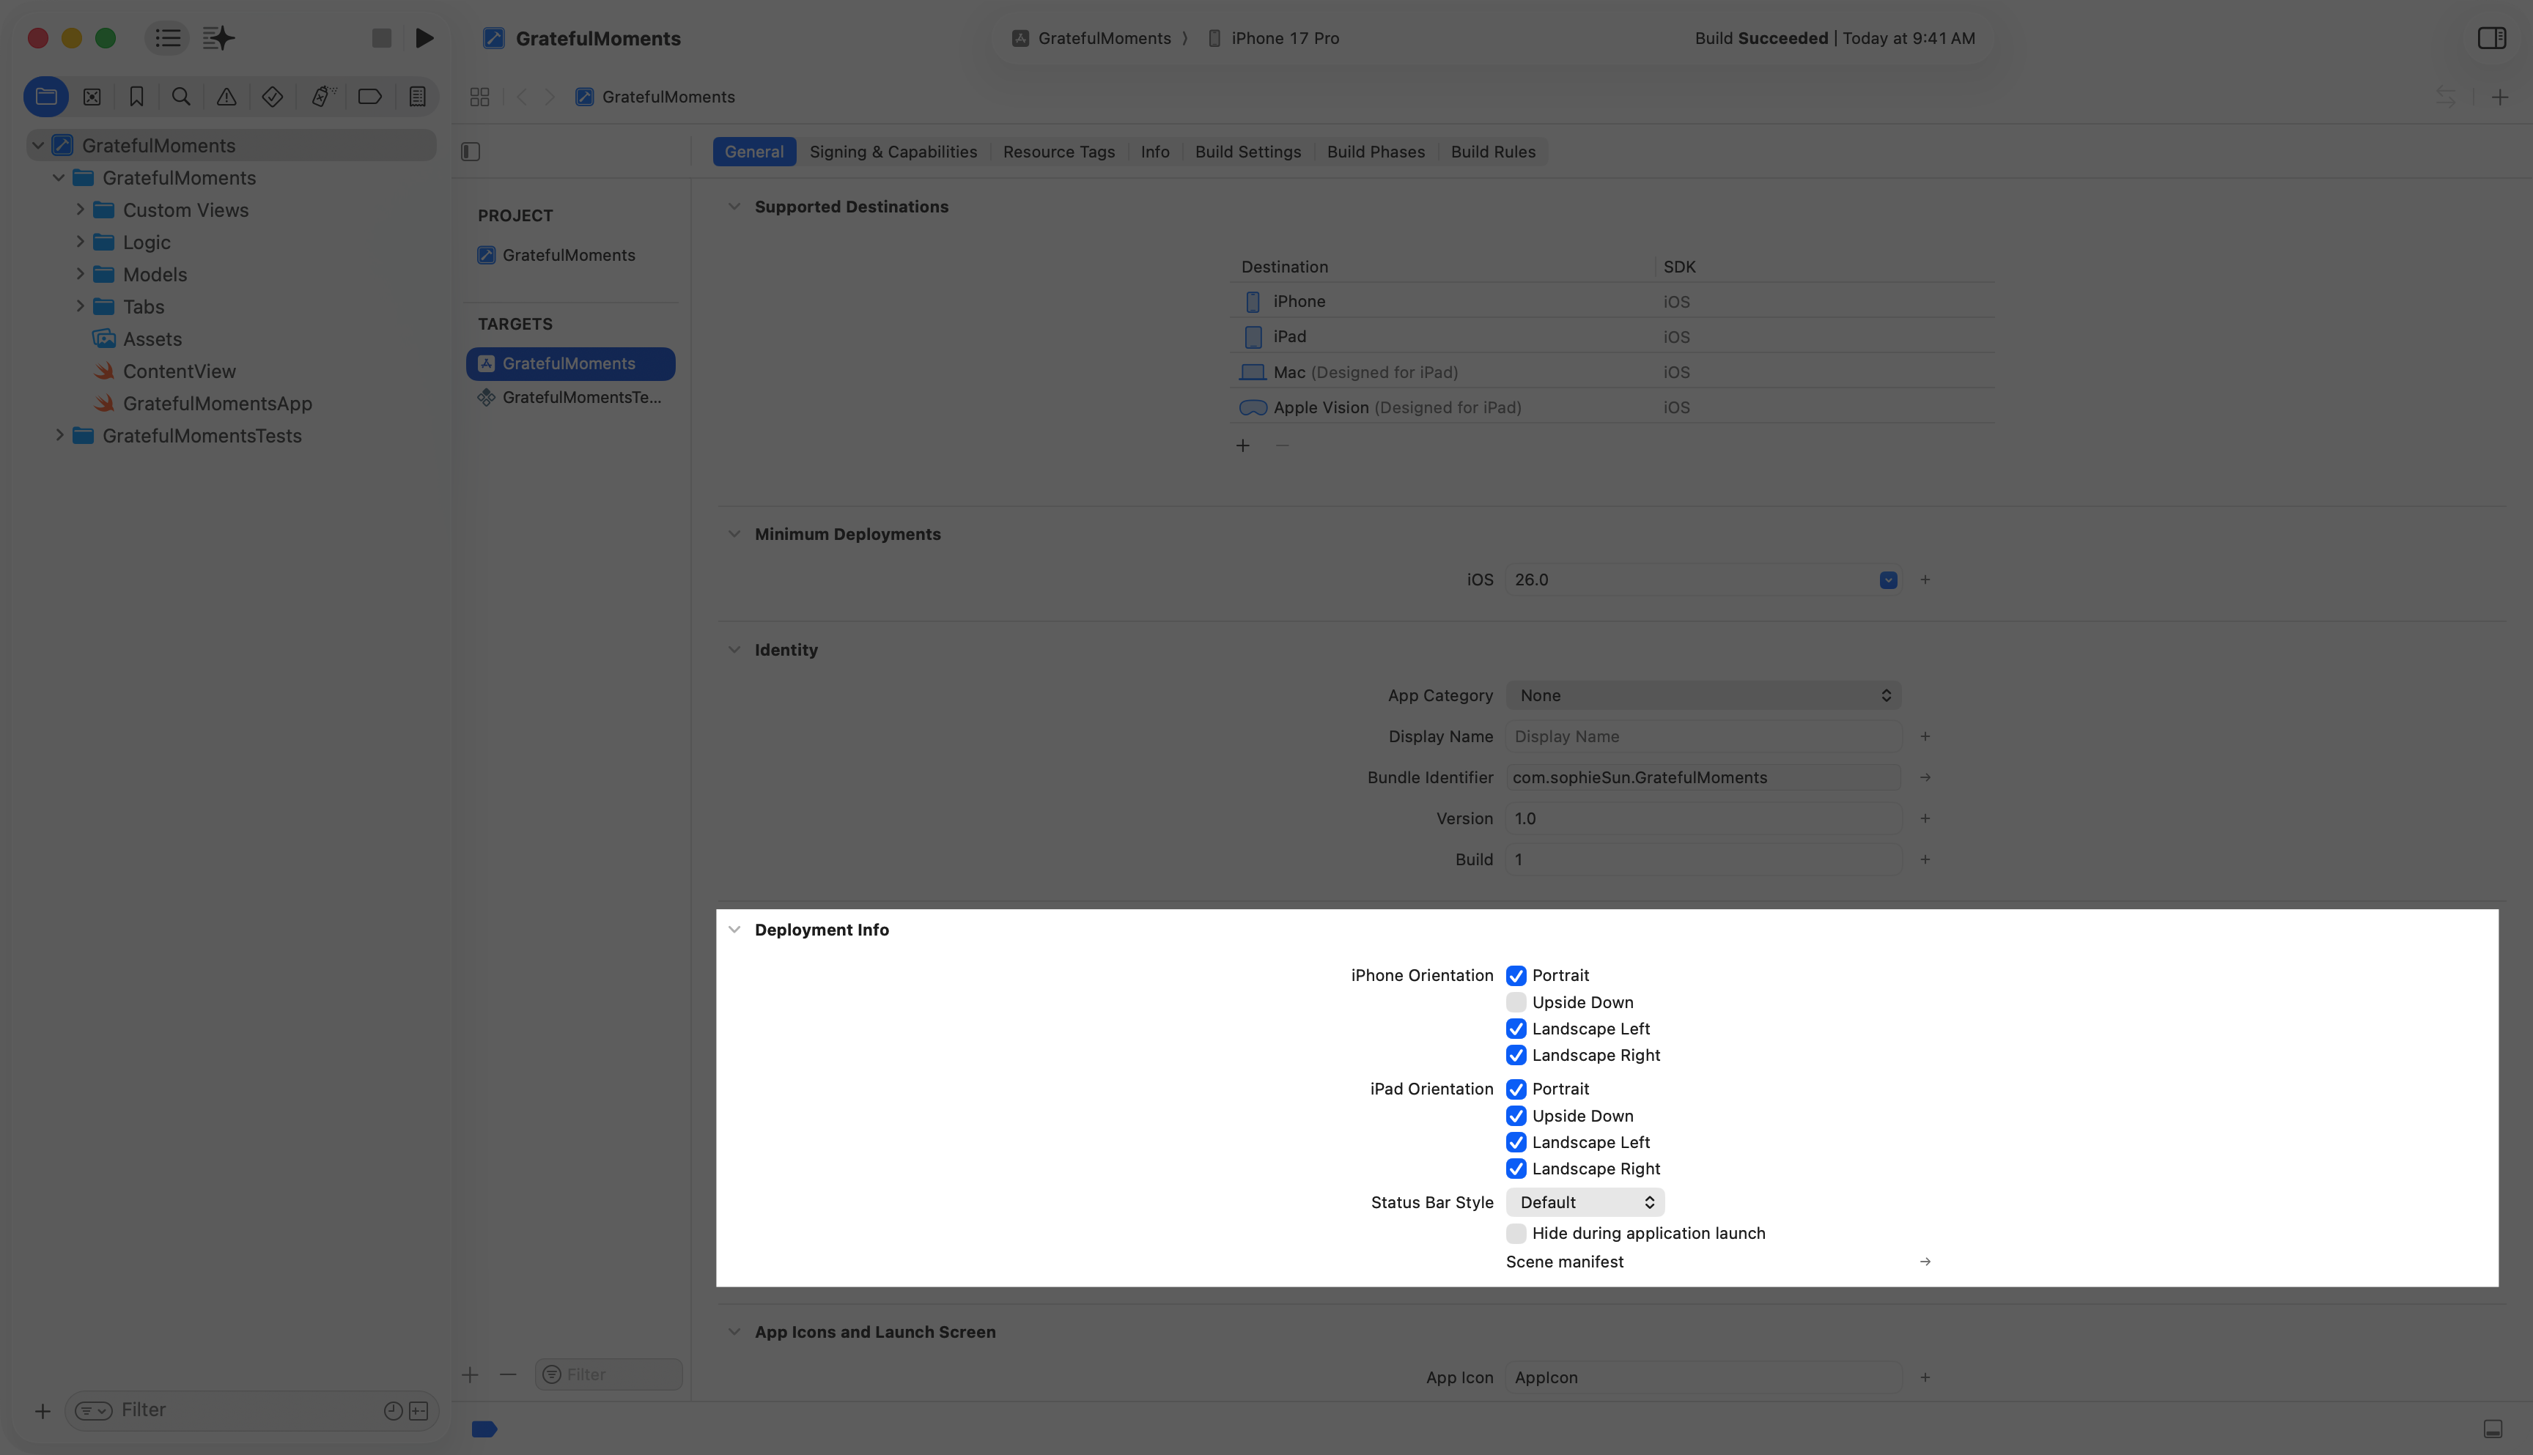Enable iPhone Upside Down orientation

point(1516,1002)
